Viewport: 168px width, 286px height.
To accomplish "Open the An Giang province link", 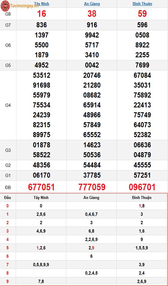I will click(92, 4).
